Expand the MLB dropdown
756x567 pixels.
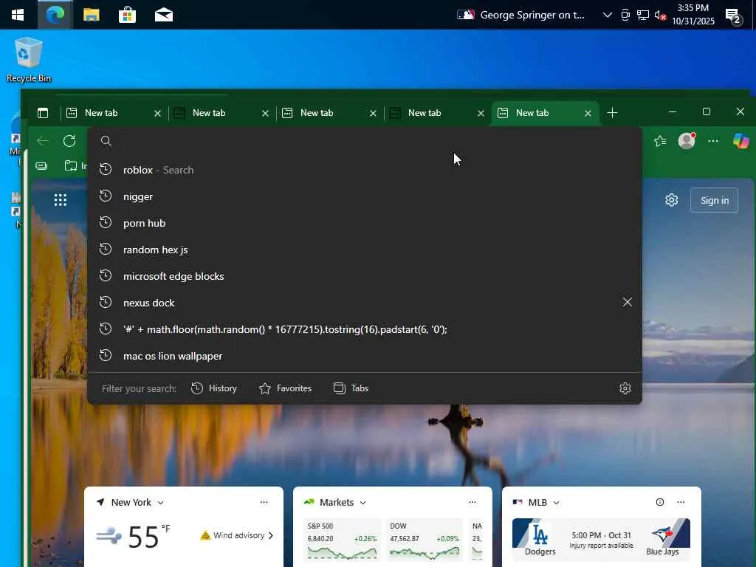[556, 502]
